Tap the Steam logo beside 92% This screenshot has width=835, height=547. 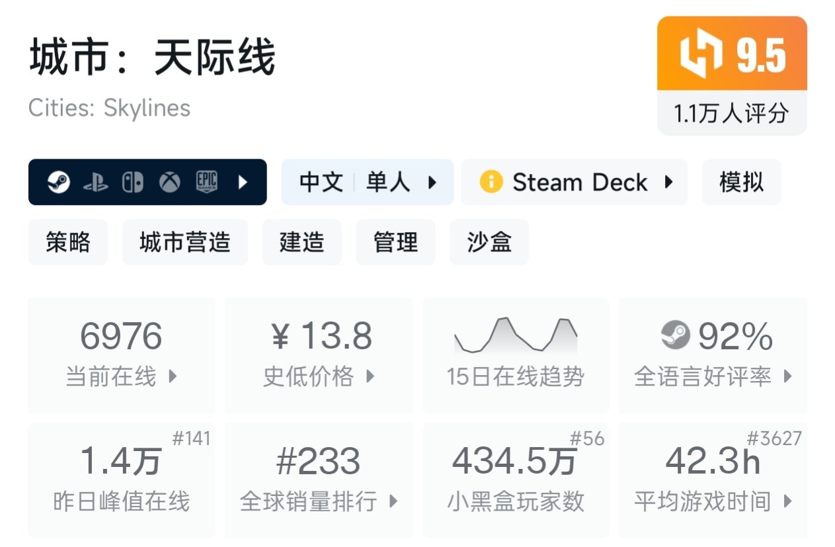pyautogui.click(x=675, y=336)
